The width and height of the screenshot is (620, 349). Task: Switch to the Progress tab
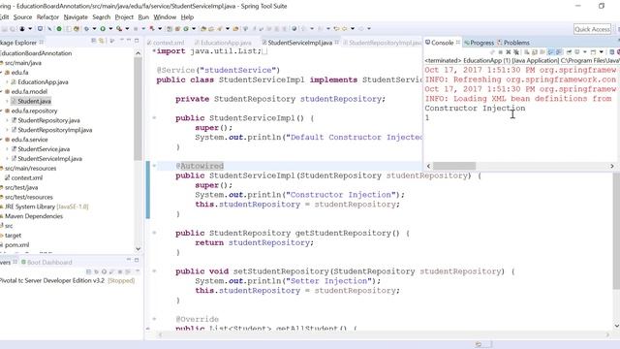point(480,43)
